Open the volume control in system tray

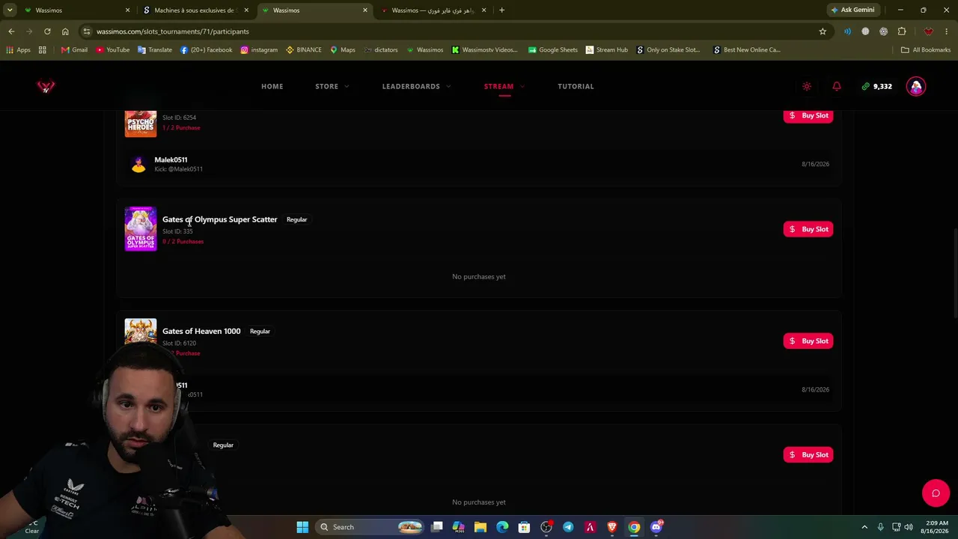909,527
